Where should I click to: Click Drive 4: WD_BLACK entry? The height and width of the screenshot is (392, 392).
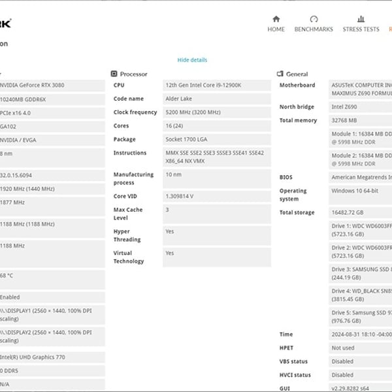click(361, 295)
